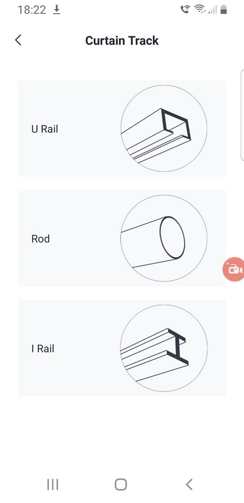Tap the I Rail option card
The height and width of the screenshot is (503, 244).
click(122, 348)
